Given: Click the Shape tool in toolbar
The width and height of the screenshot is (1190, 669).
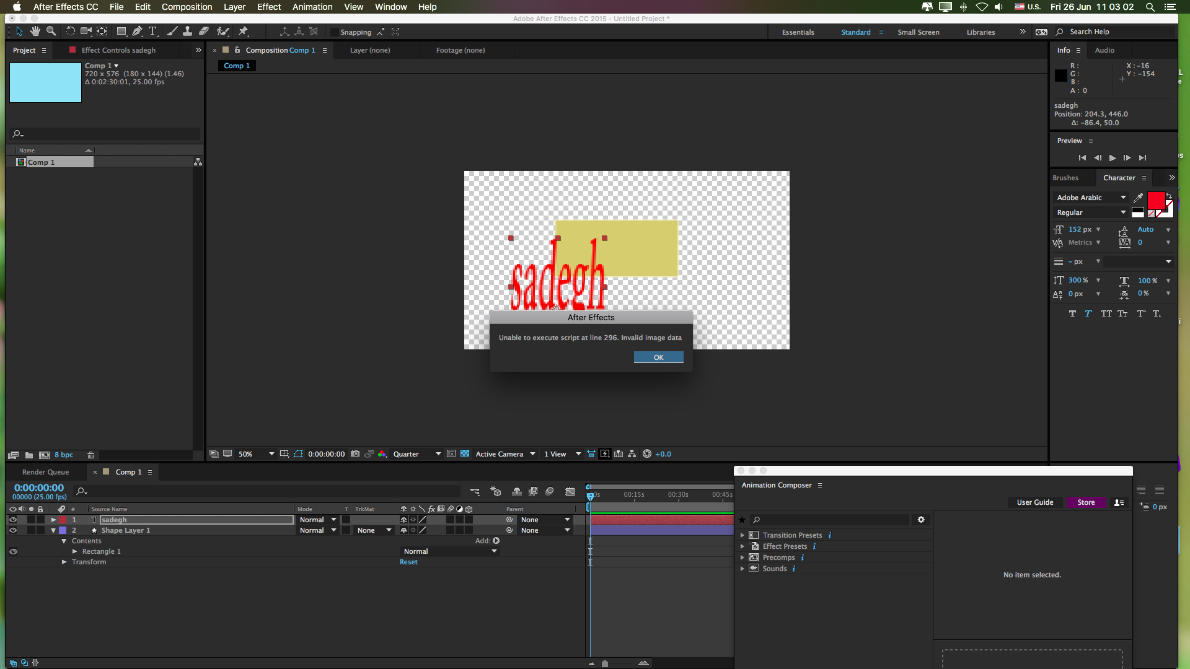Looking at the screenshot, I should tap(120, 31).
